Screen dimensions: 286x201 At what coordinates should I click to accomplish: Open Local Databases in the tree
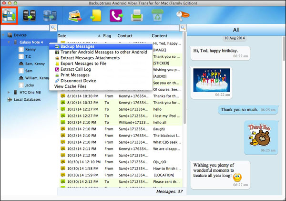click(27, 100)
